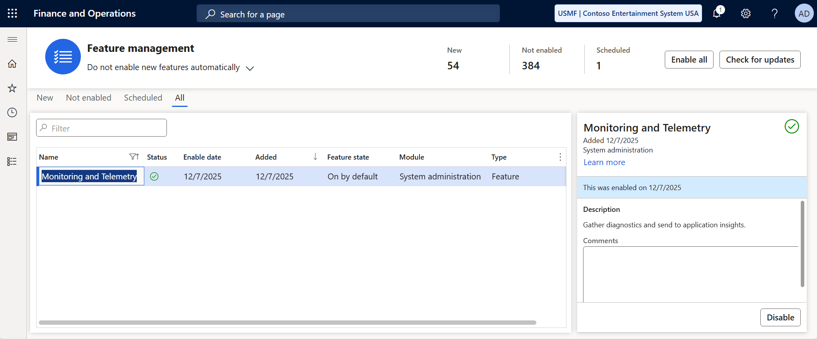
Task: Click Check for updates button
Action: (760, 60)
